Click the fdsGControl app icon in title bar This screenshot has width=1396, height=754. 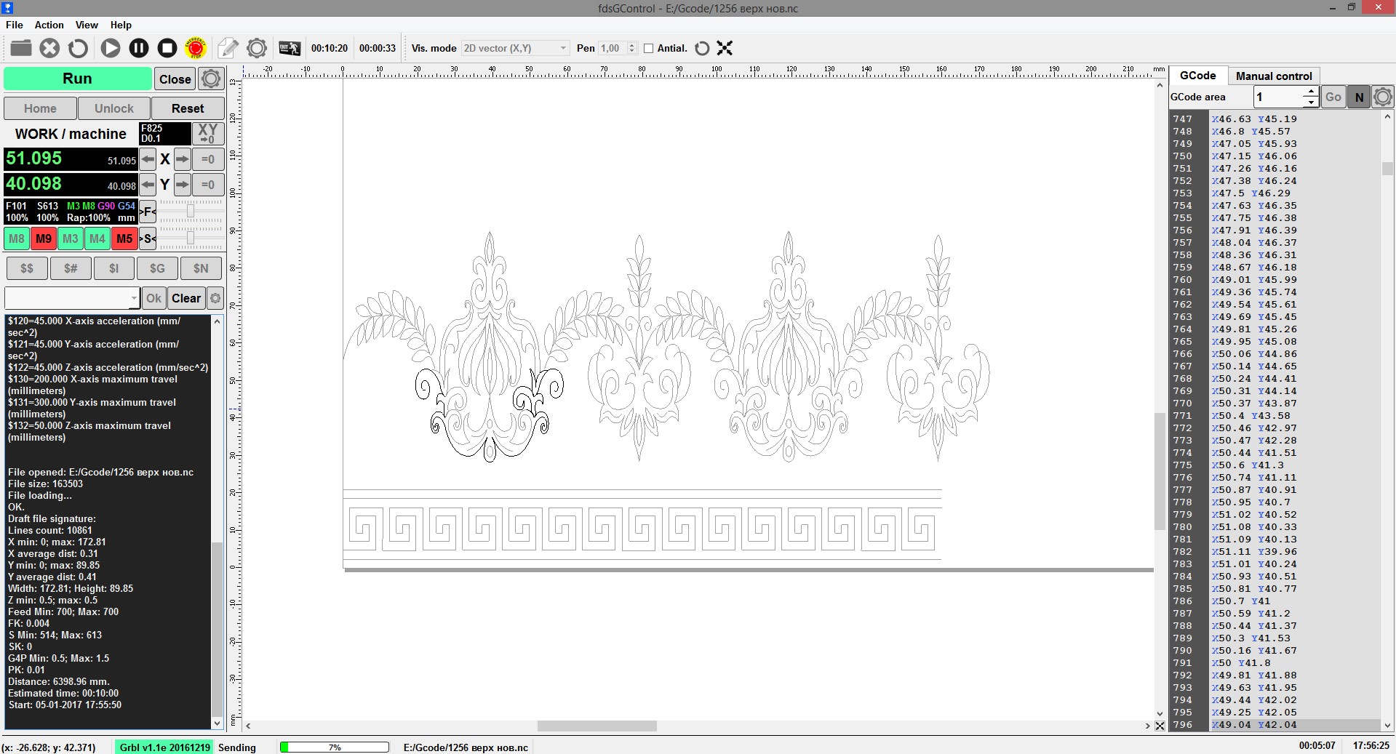7,7
